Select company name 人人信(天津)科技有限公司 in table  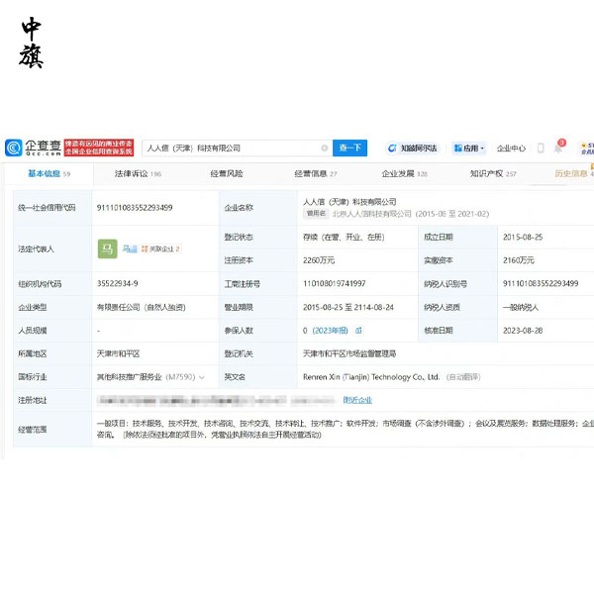point(349,202)
